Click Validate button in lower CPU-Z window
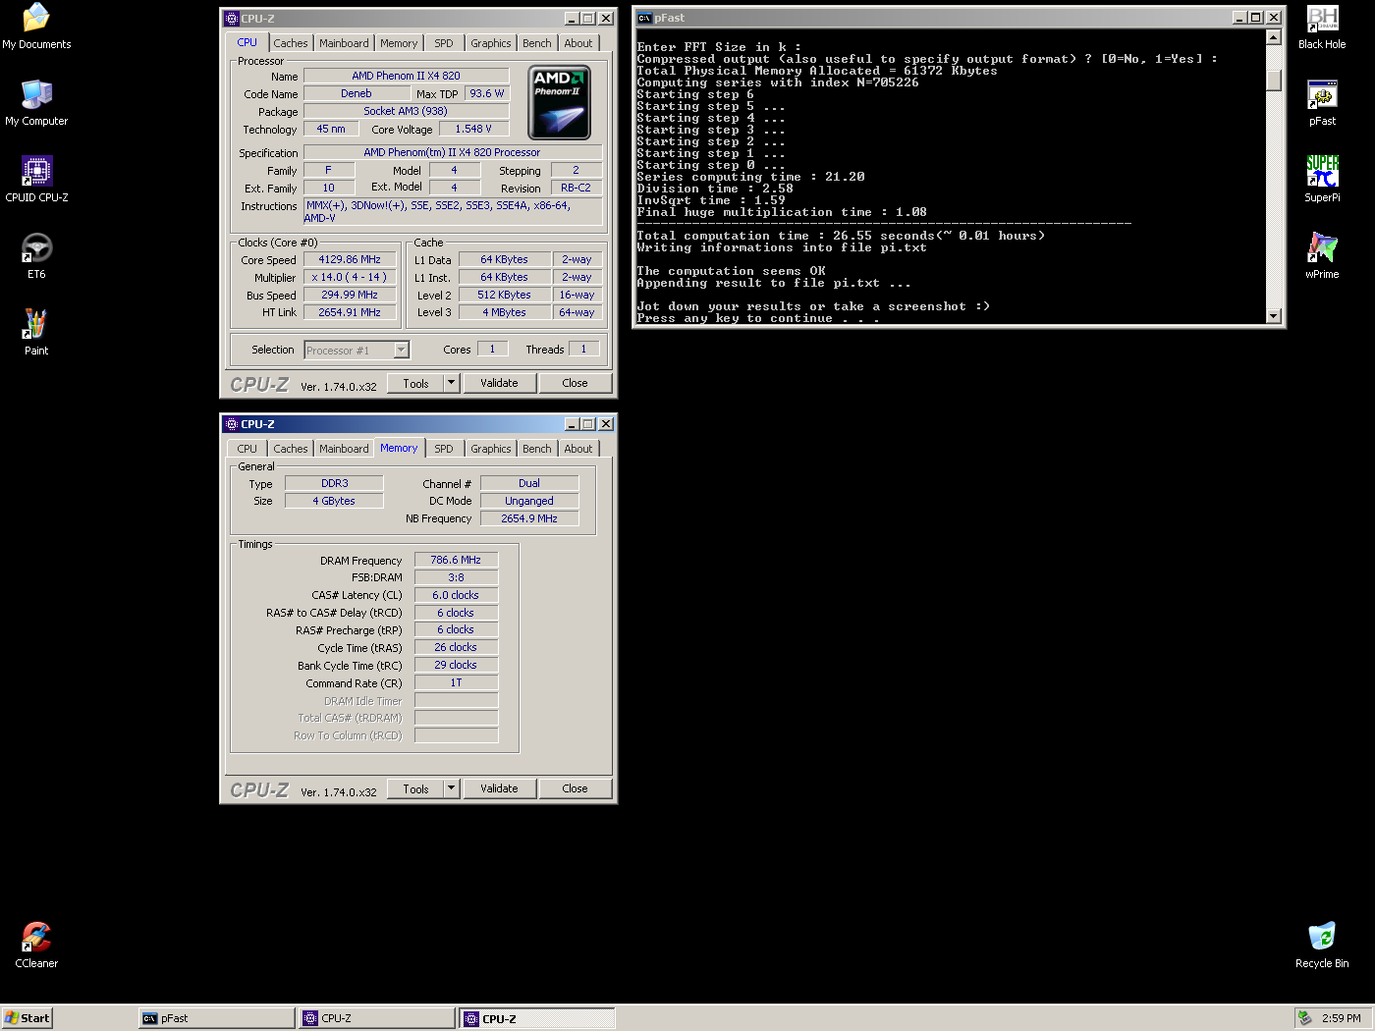This screenshot has width=1375, height=1031. pyautogui.click(x=499, y=788)
